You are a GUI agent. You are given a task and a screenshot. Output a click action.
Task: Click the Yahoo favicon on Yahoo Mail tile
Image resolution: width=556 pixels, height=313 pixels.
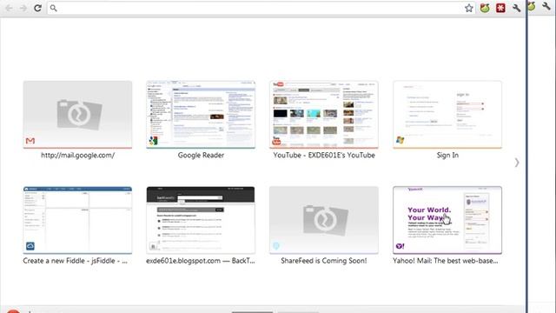[400, 246]
